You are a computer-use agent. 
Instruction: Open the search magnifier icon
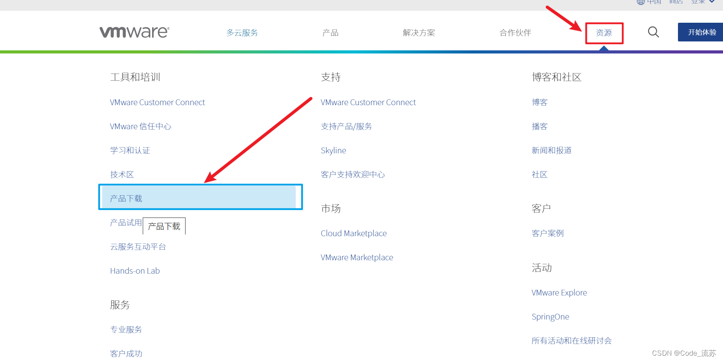[x=653, y=32]
